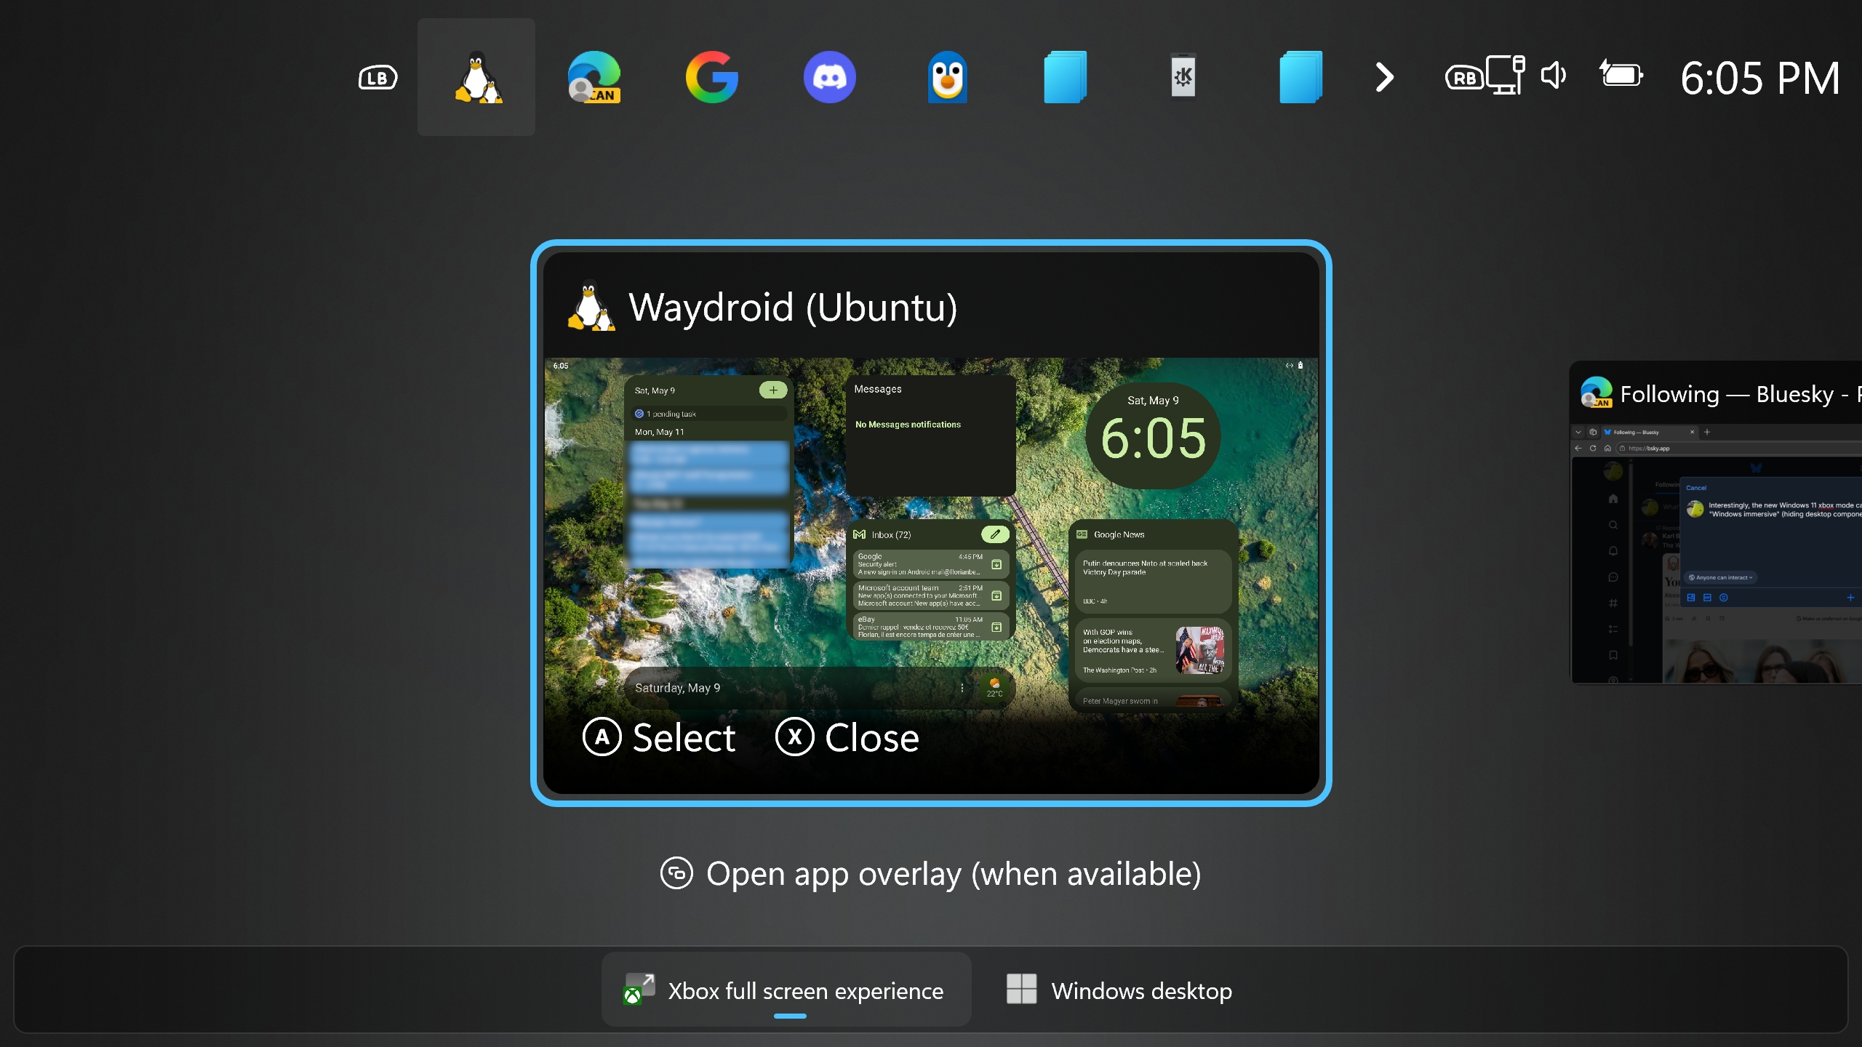
Task: Click the Select button on Waydroid card
Action: 660,737
